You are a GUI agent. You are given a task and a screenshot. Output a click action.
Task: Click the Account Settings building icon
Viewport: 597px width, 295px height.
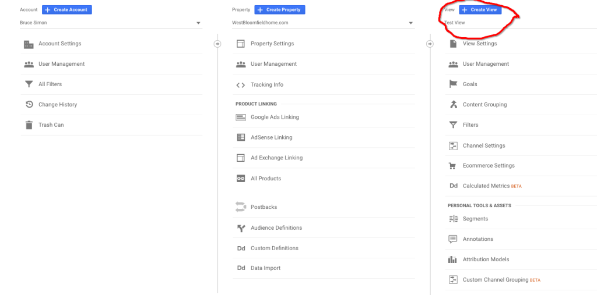[29, 44]
